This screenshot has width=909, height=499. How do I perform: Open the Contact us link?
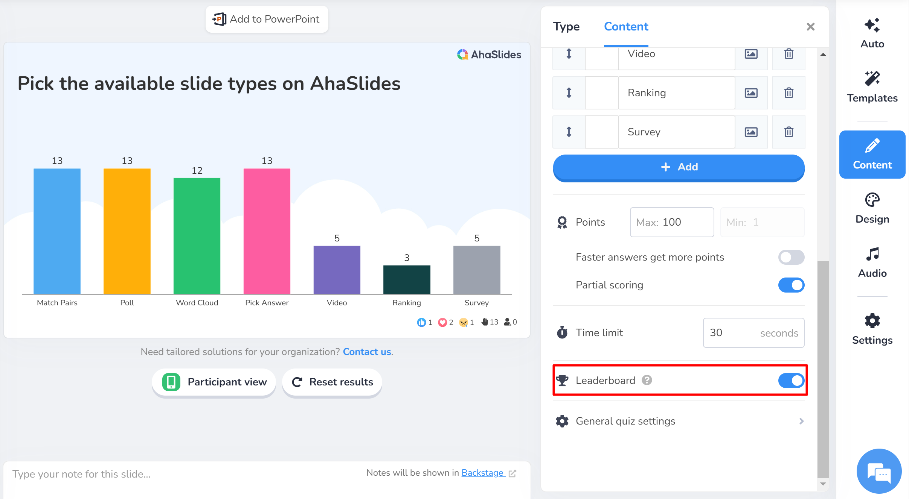coord(367,352)
